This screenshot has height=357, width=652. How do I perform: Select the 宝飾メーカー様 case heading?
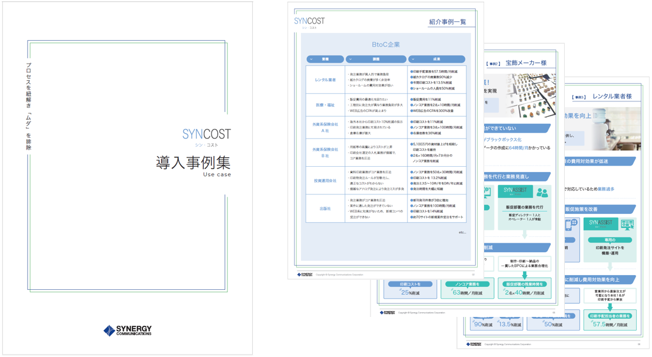526,63
